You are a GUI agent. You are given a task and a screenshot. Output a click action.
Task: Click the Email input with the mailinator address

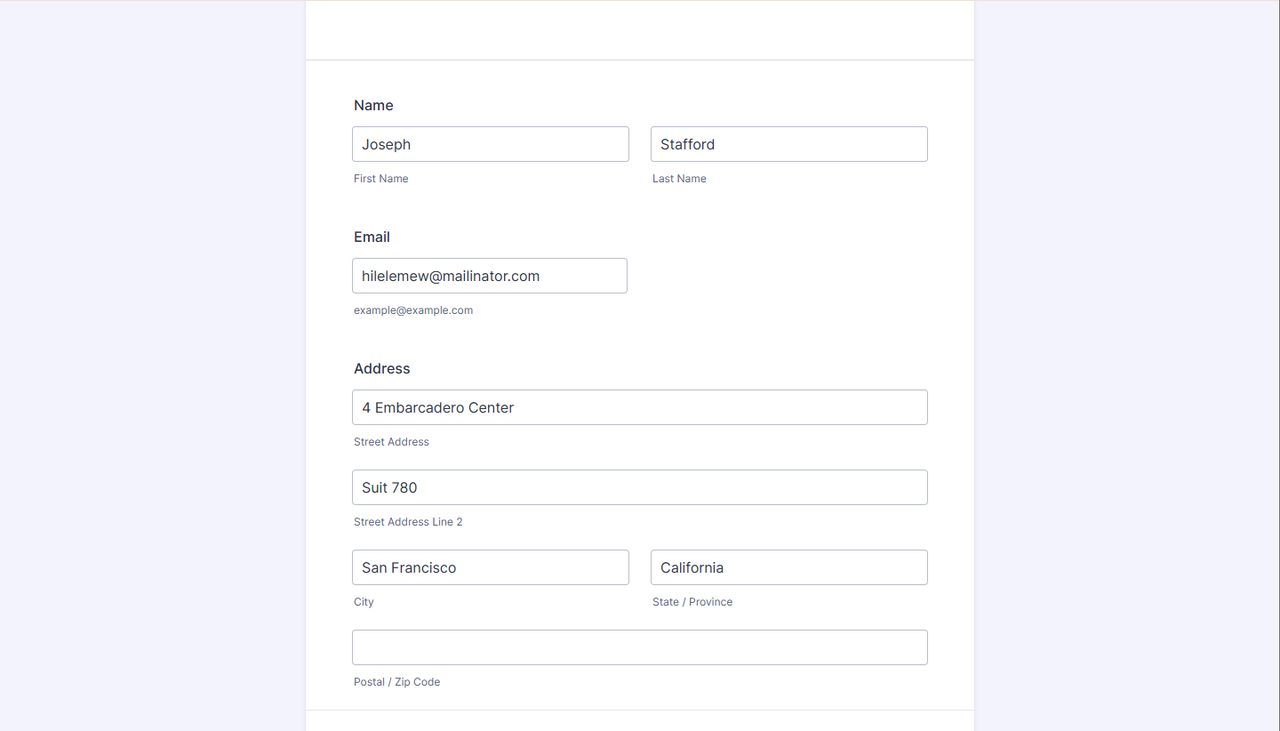point(489,276)
